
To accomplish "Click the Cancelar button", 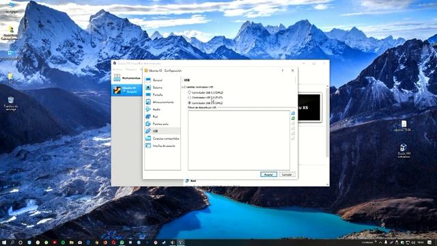I will click(x=287, y=174).
